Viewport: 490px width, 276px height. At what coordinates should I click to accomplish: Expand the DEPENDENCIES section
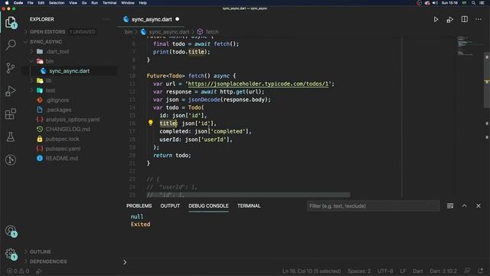coord(48,261)
